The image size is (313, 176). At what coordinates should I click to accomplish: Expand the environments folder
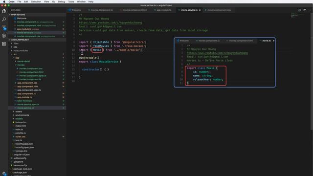click(22, 115)
